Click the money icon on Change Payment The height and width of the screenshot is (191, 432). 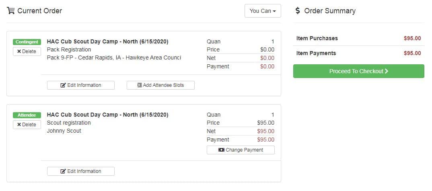[x=221, y=150]
